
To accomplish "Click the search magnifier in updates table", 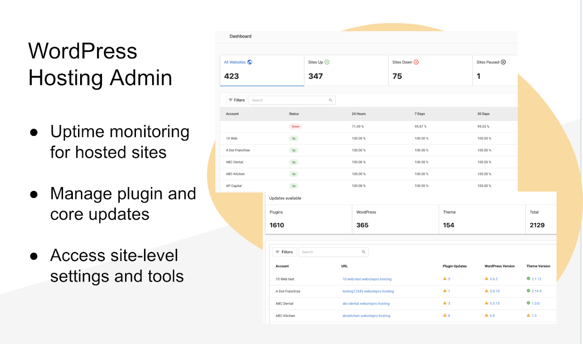I will click(364, 252).
